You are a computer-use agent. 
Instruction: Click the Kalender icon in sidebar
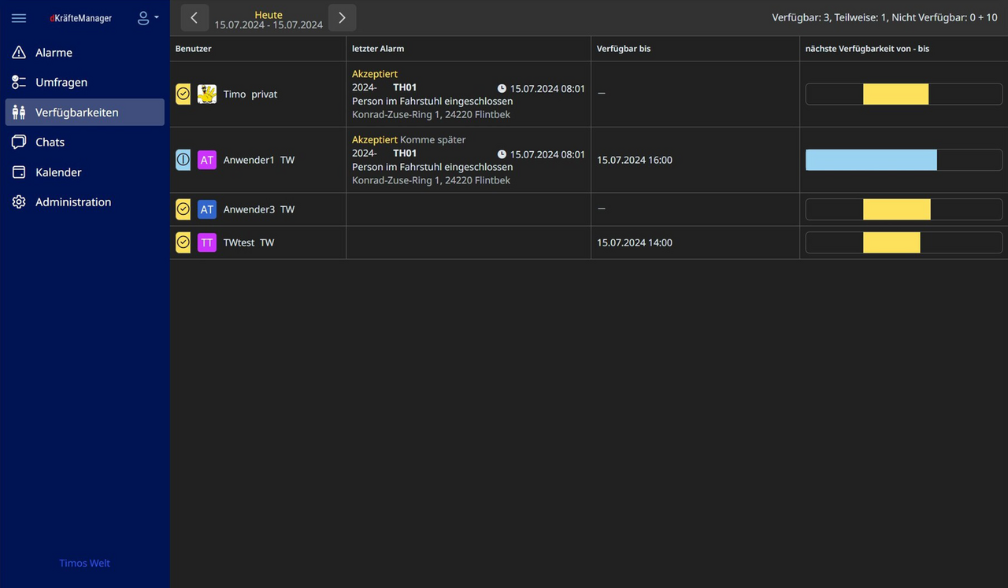click(19, 172)
